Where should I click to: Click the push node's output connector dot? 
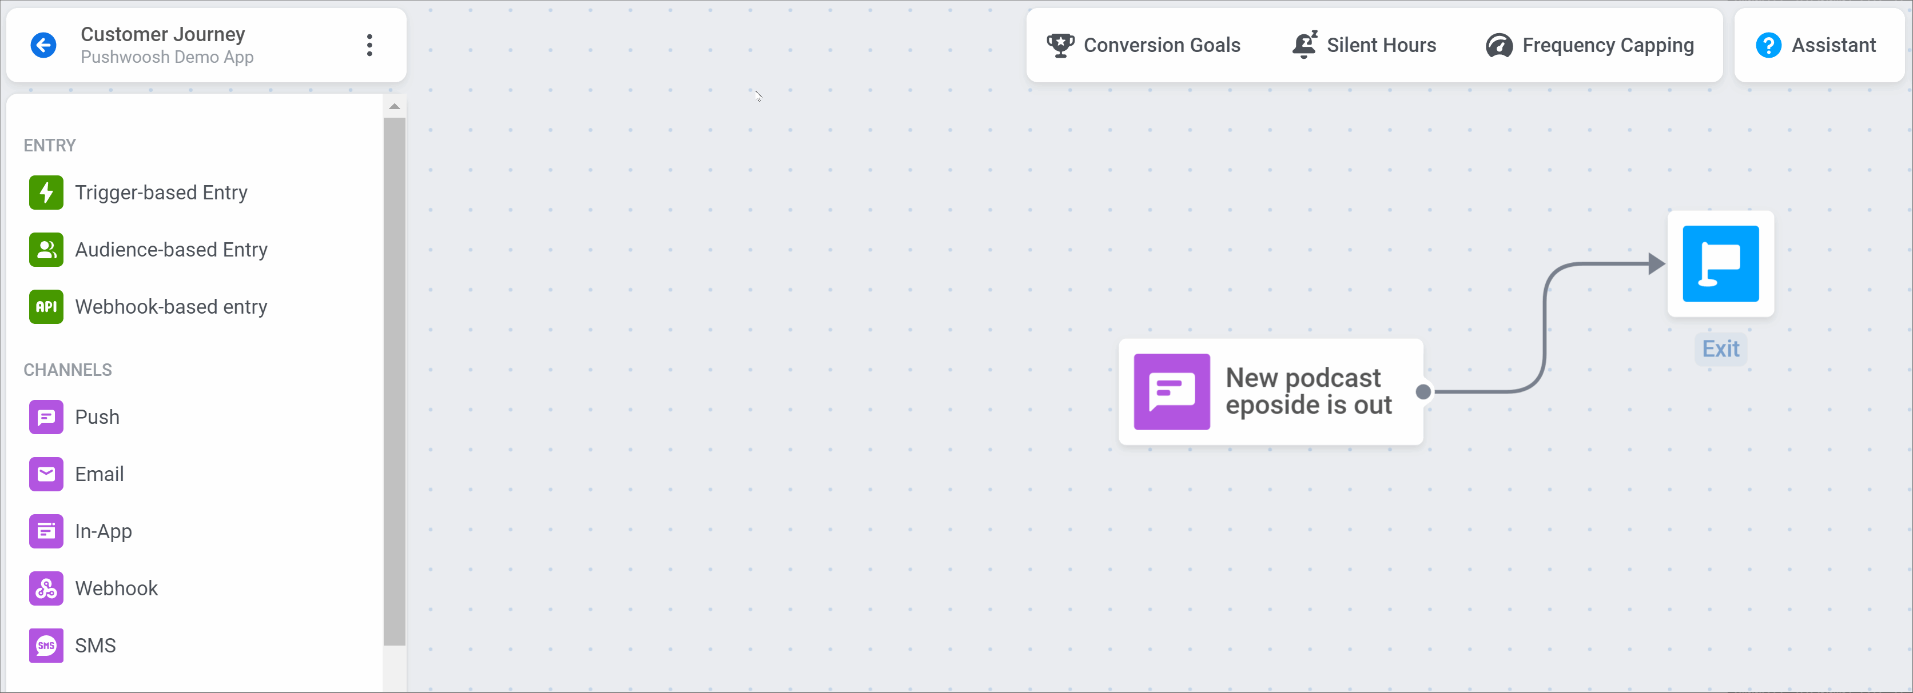tap(1423, 392)
